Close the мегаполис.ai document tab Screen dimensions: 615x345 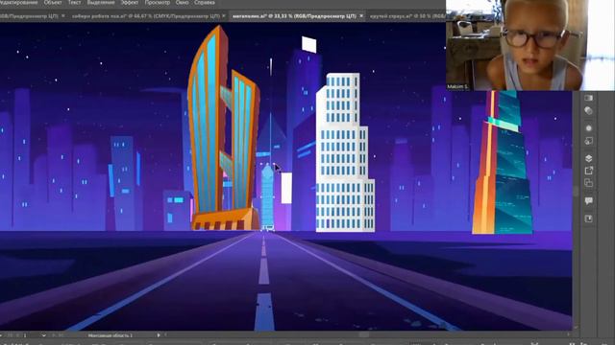[361, 16]
